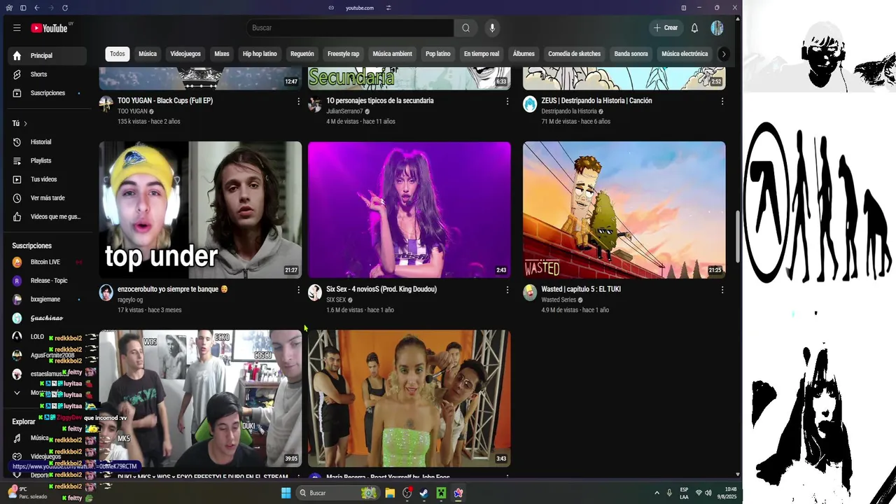This screenshot has width=896, height=504.
Task: Click the Crear button
Action: tap(666, 28)
